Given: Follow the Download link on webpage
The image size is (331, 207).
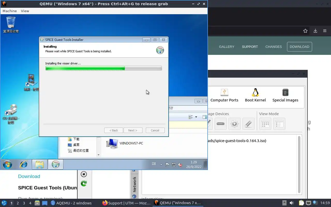Looking at the screenshot, I should coord(29,176).
